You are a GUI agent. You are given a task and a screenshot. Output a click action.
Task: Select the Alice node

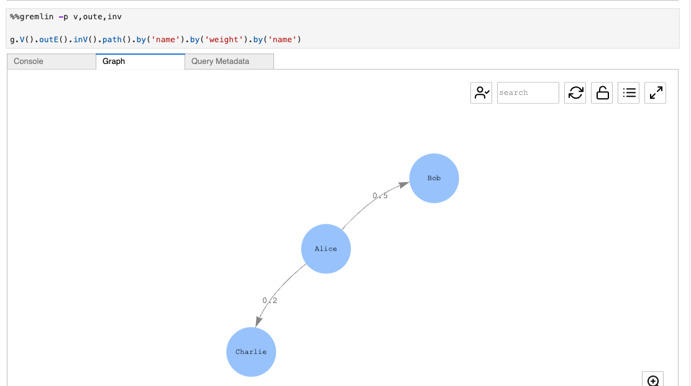pos(326,249)
